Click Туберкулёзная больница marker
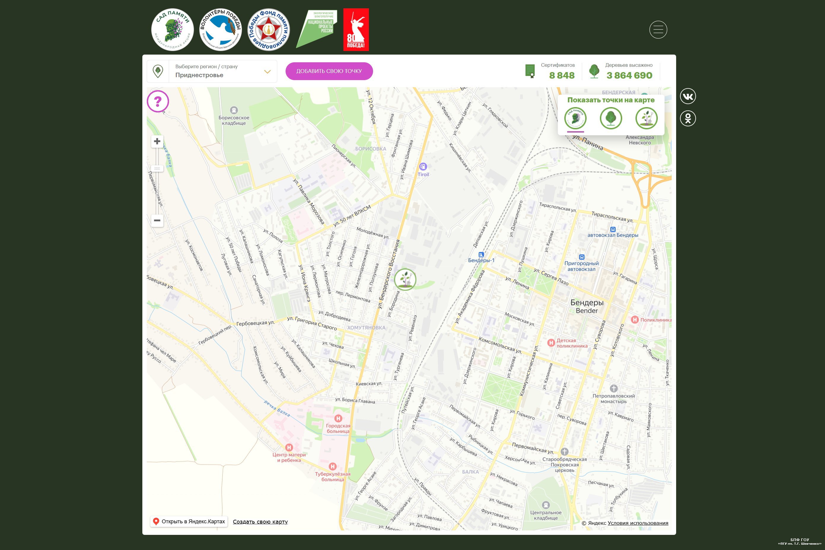The image size is (825, 550). pos(333,467)
